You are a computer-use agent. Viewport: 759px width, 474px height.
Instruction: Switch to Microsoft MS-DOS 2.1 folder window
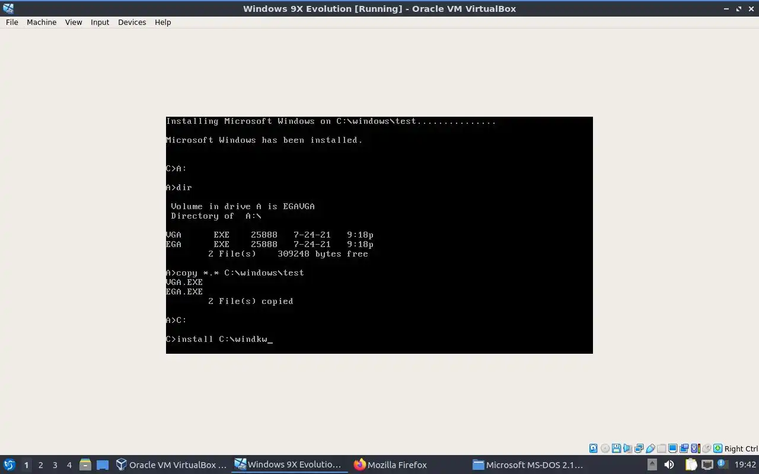point(528,465)
